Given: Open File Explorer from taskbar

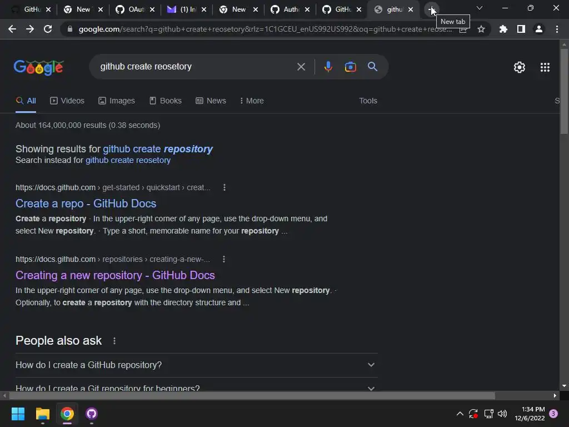Looking at the screenshot, I should coord(42,414).
